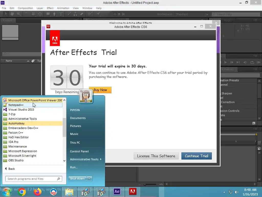Open the View menu
The height and width of the screenshot is (197, 262).
76,8
